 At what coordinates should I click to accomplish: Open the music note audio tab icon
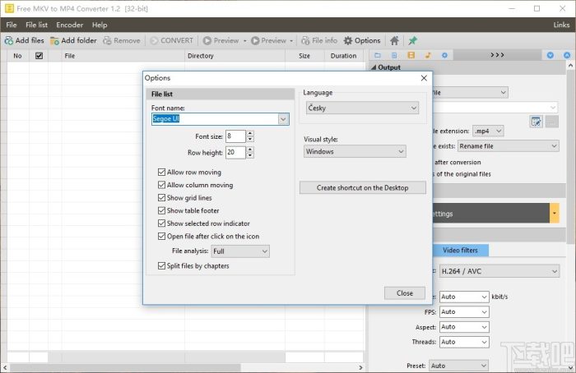[428, 55]
